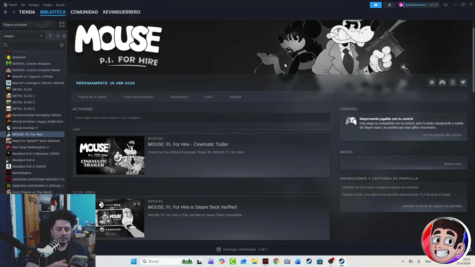Open notifications bell icon

(389, 5)
